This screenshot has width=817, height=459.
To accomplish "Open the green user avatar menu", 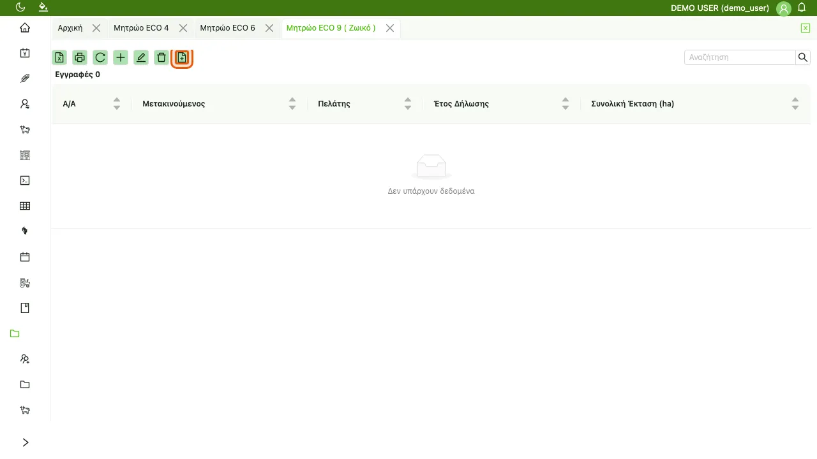I will pos(784,8).
